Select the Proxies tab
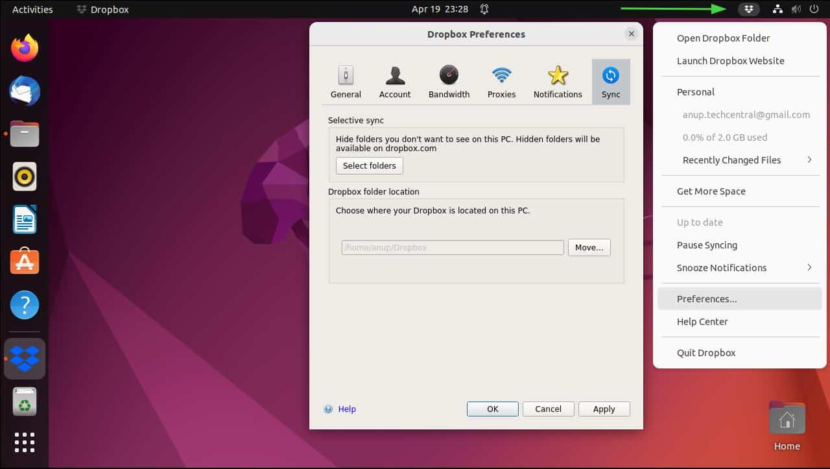 point(501,82)
